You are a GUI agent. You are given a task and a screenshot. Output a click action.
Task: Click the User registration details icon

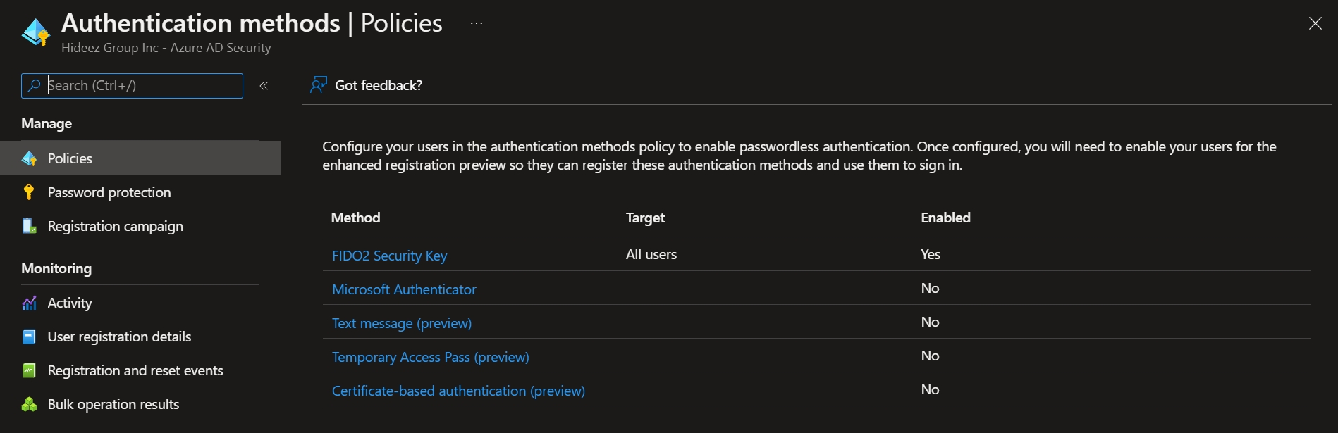(29, 337)
